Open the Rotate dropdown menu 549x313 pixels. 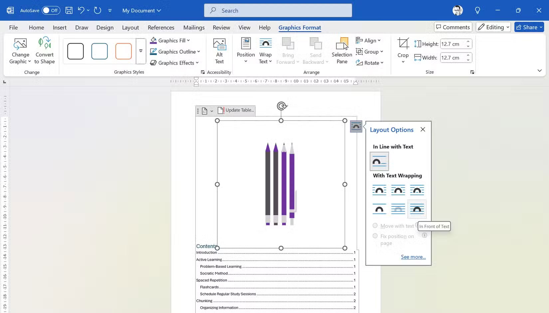coord(369,63)
